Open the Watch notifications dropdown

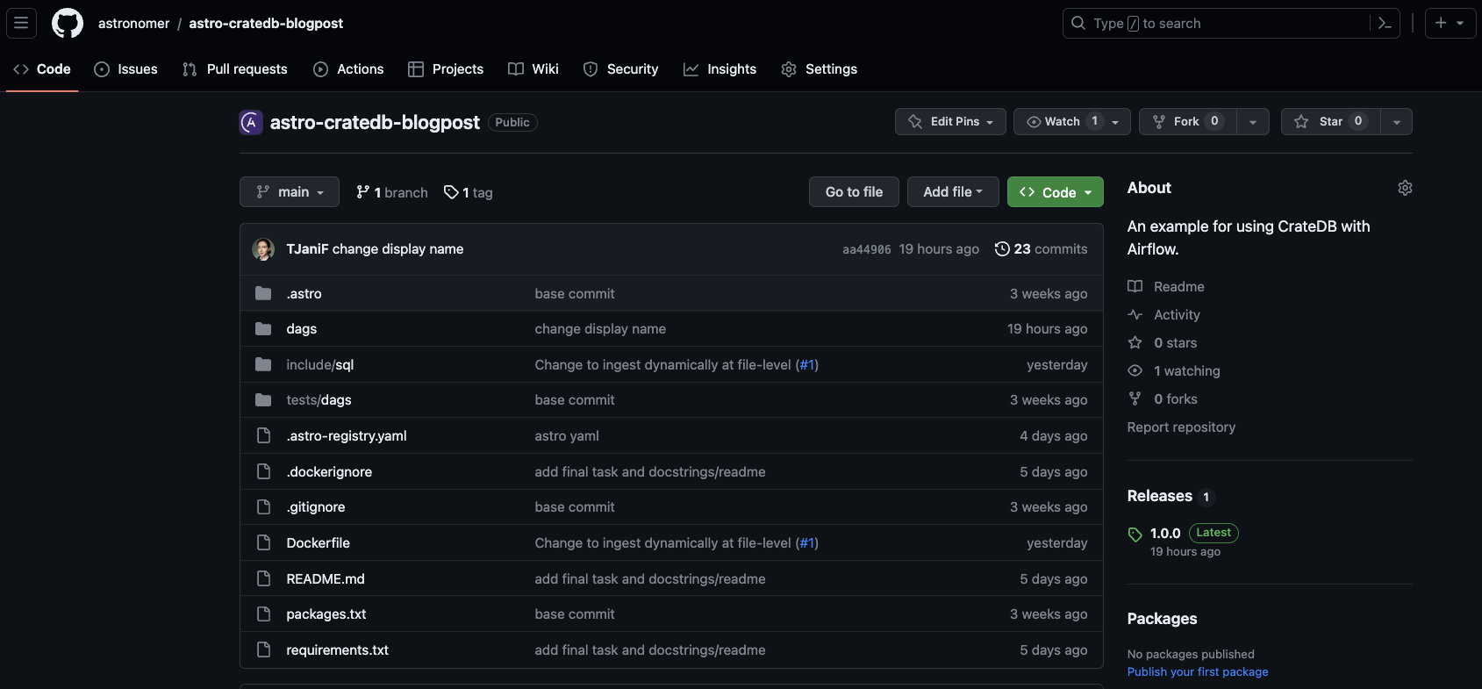pyautogui.click(x=1071, y=121)
